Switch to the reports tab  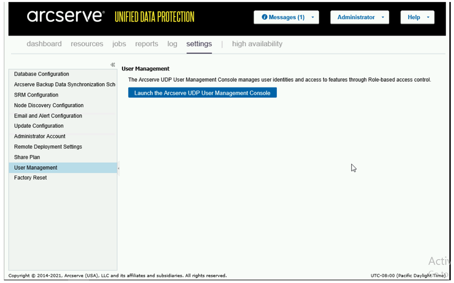146,43
